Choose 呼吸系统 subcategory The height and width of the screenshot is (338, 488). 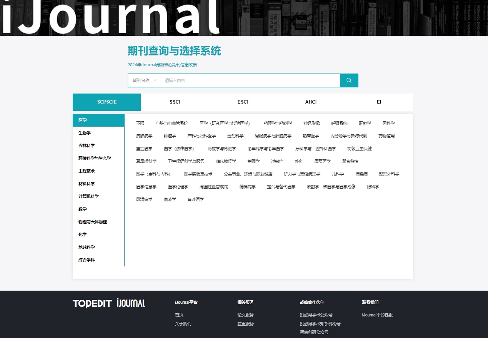(x=339, y=123)
